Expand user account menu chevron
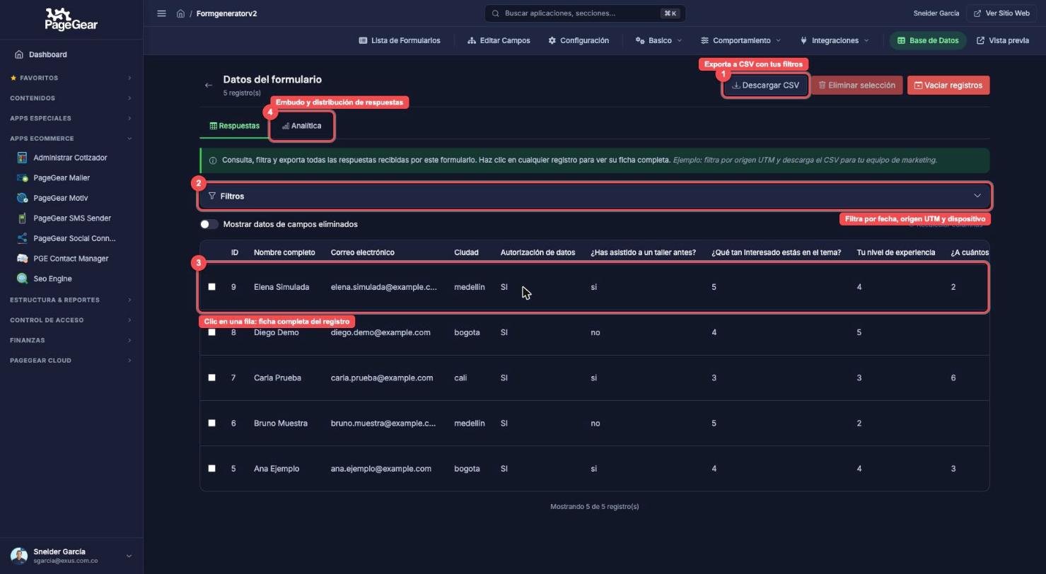1046x574 pixels. [129, 556]
